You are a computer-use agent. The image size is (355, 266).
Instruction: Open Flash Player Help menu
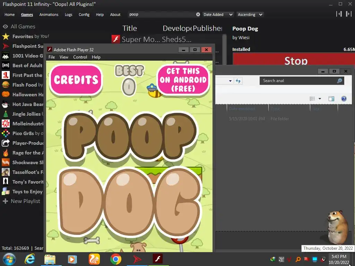[96, 57]
